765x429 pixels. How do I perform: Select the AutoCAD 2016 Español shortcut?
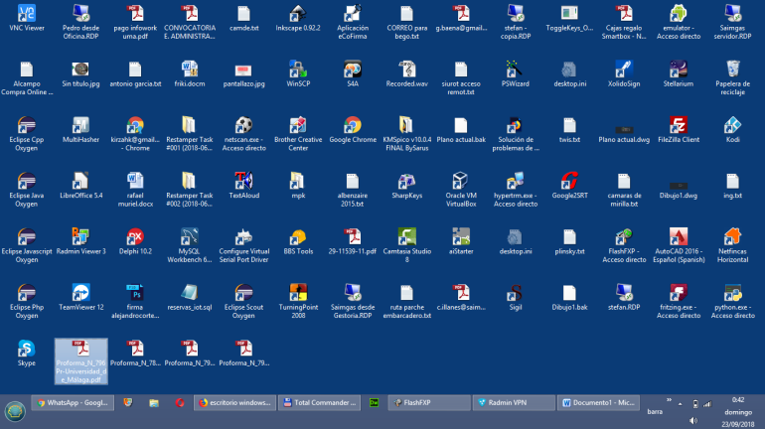coord(678,236)
